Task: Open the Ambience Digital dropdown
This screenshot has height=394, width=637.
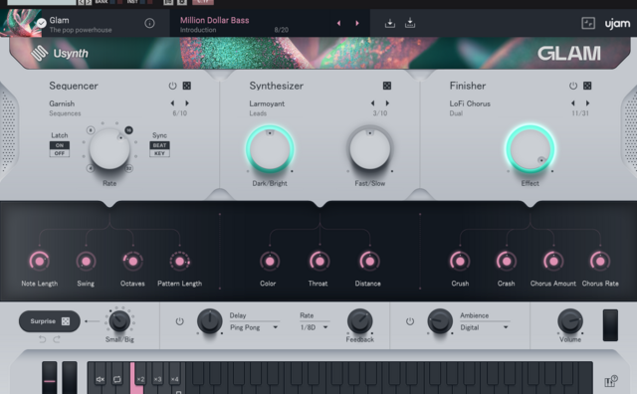Action: pyautogui.click(x=485, y=327)
